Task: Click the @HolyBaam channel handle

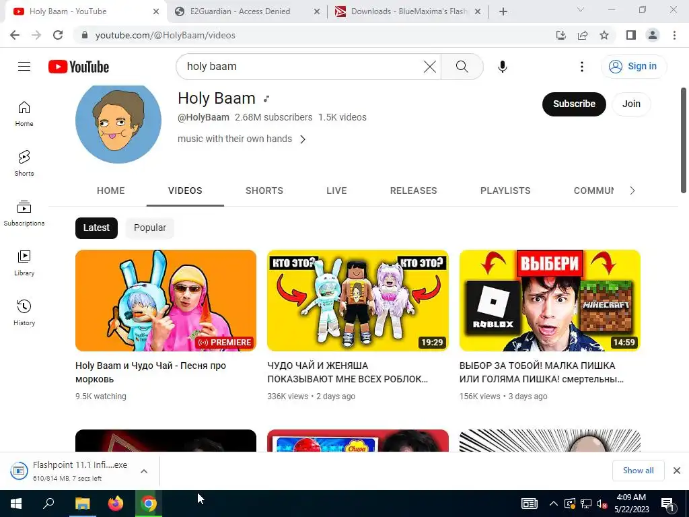Action: (203, 117)
